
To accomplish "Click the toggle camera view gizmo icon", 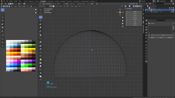I will [122, 24].
